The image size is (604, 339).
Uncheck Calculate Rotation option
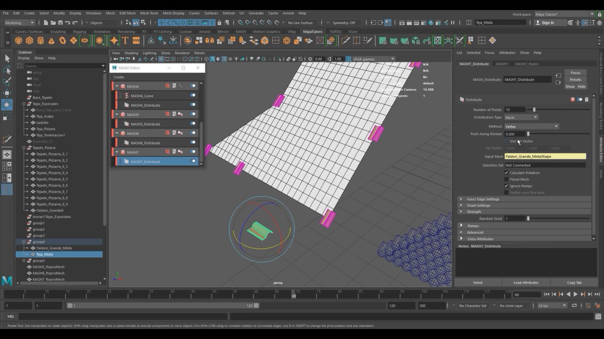[x=506, y=173]
